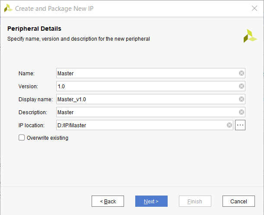The image size is (264, 215).
Task: Select the Description input field
Action: coord(147,112)
